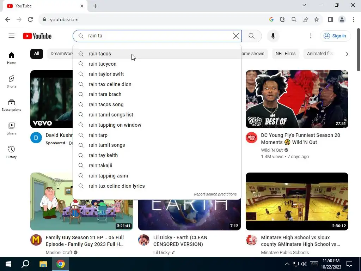361x271 pixels.
Task: Click the install app icon in address bar
Action: tap(283, 20)
